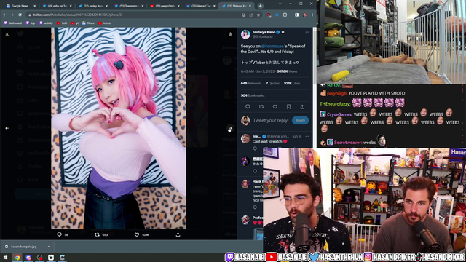Image resolution: width=466 pixels, height=262 pixels.
Task: Switch to the 'esha on Twitter' tab
Action: pyautogui.click(x=57, y=6)
